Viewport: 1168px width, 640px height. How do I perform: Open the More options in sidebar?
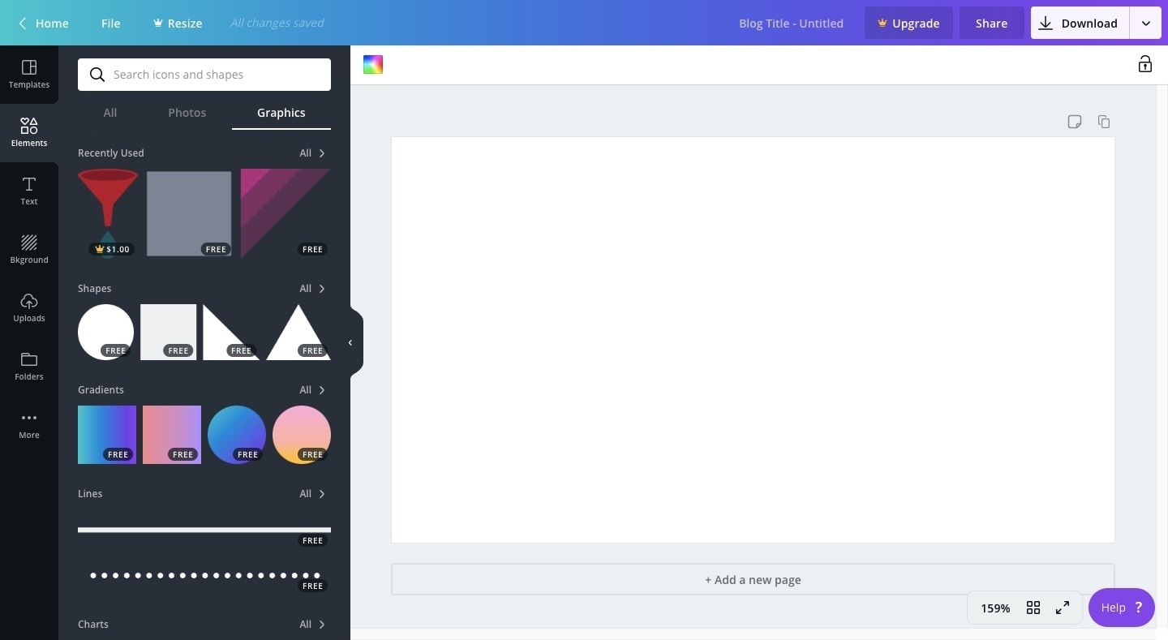pyautogui.click(x=29, y=424)
